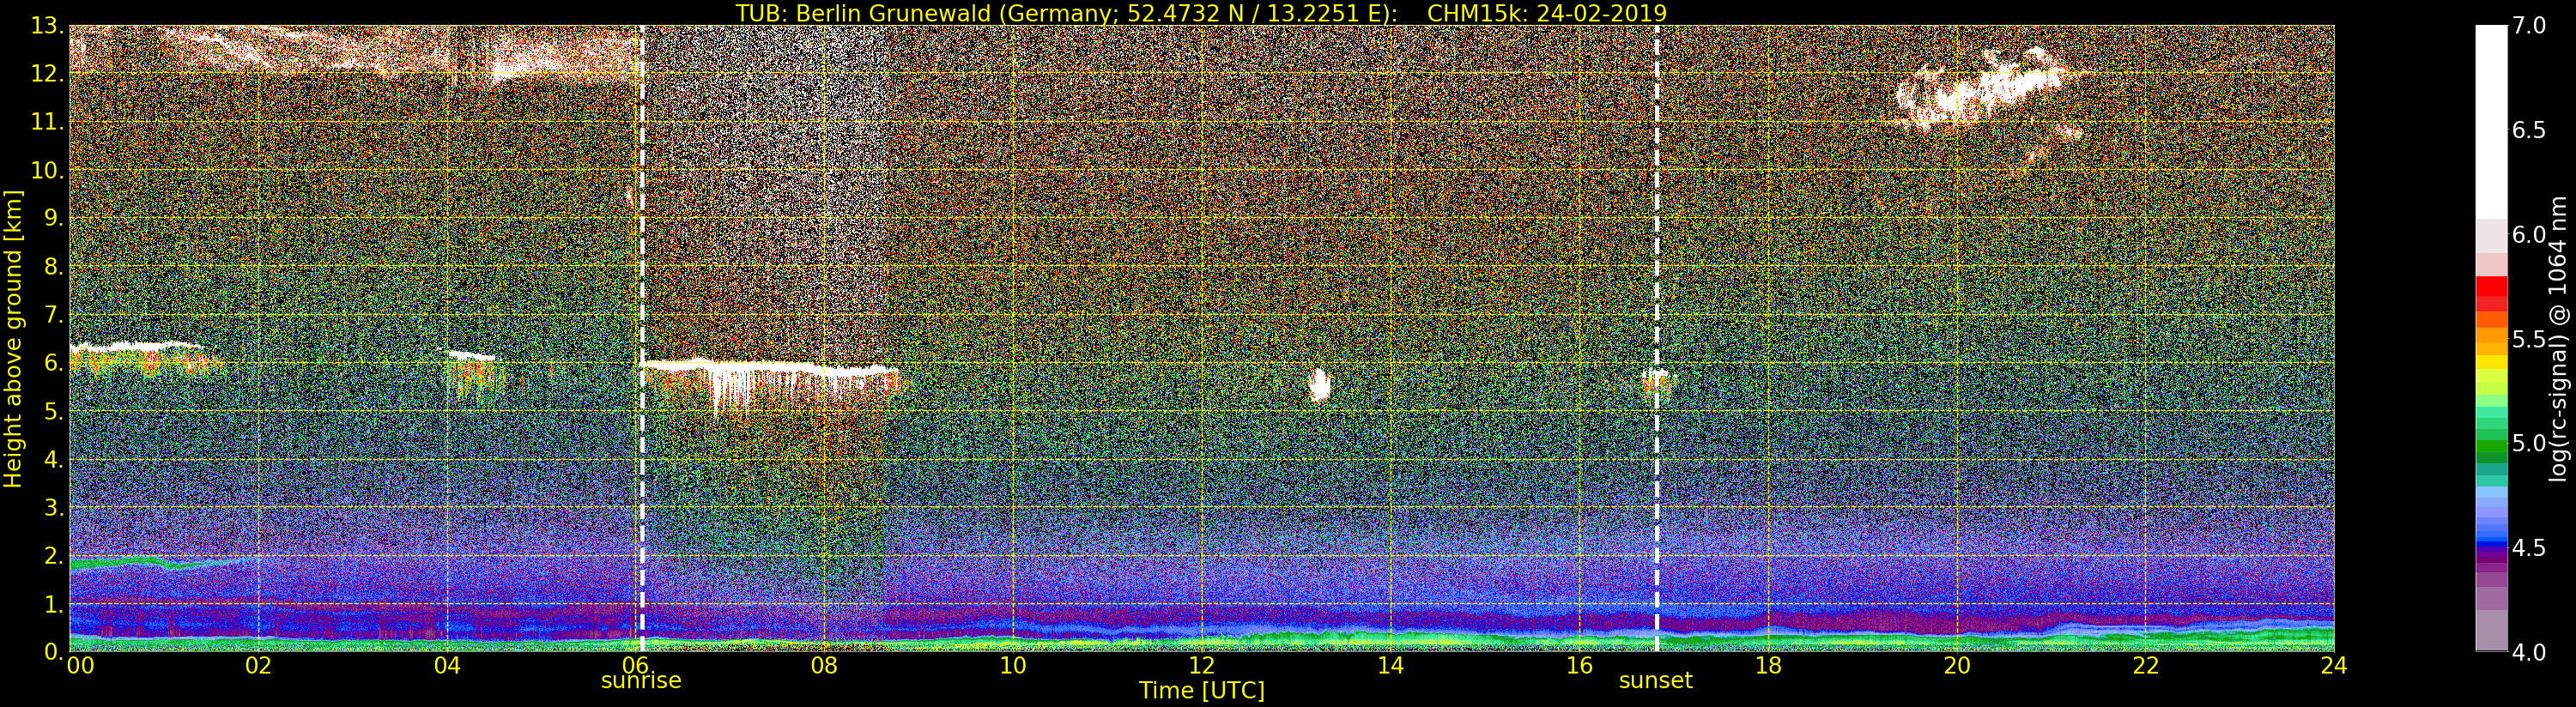Click the 'sunrise' label under the time axis
The height and width of the screenshot is (707, 2576).
coord(641,681)
